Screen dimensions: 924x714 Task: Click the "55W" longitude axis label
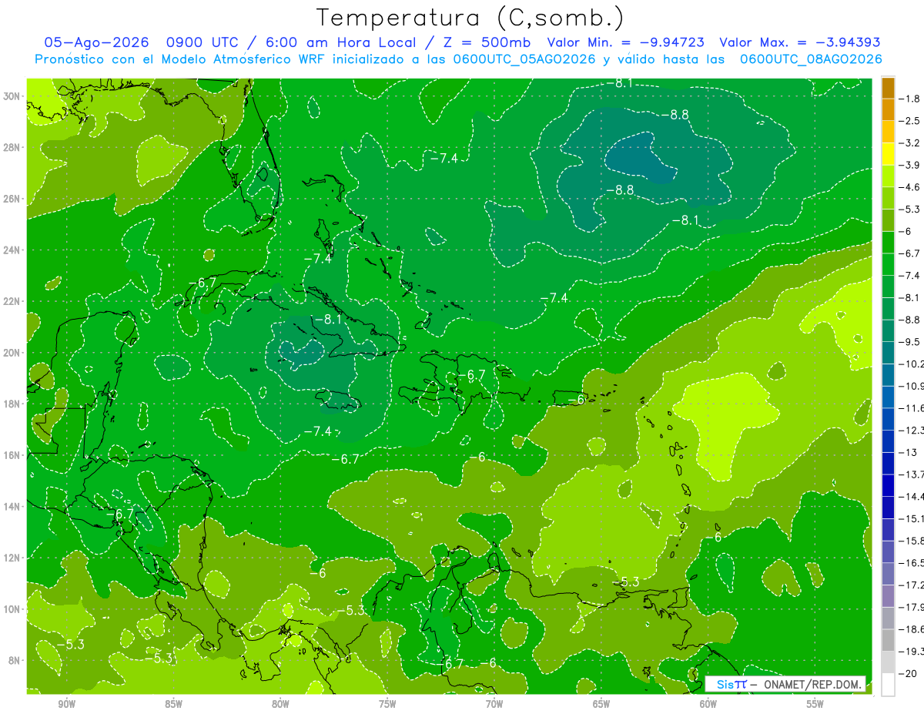pos(815,704)
